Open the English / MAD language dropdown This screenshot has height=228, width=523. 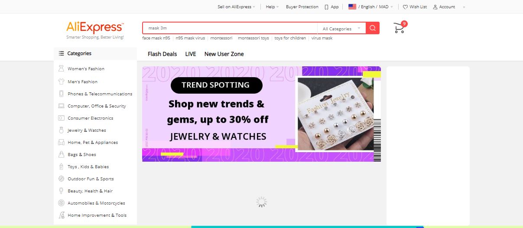pyautogui.click(x=371, y=7)
